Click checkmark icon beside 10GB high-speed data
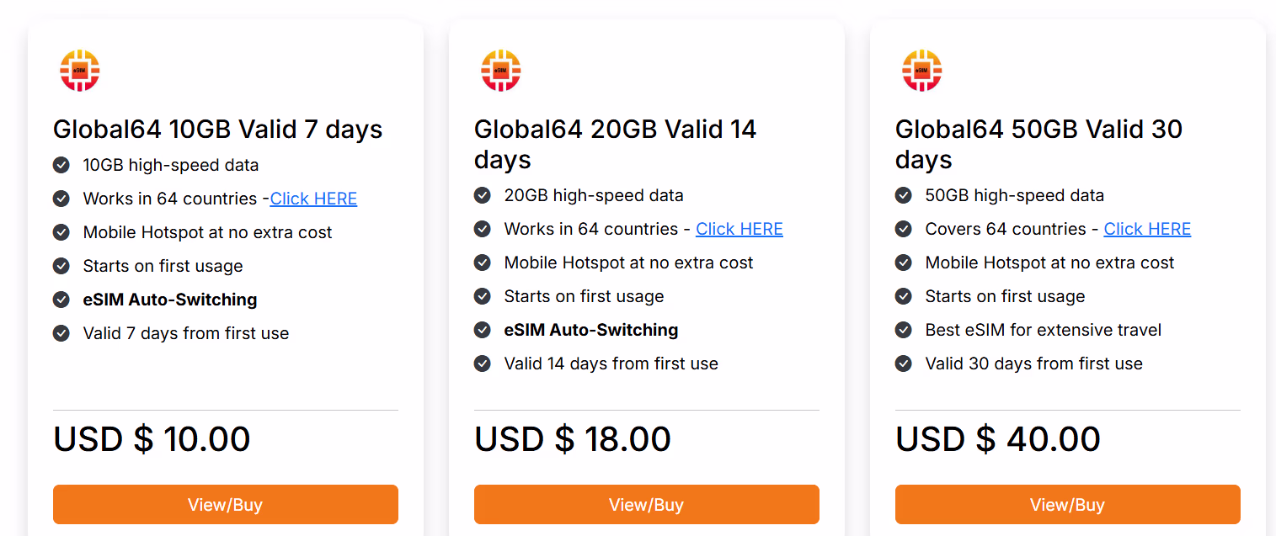The image size is (1276, 536). (61, 165)
